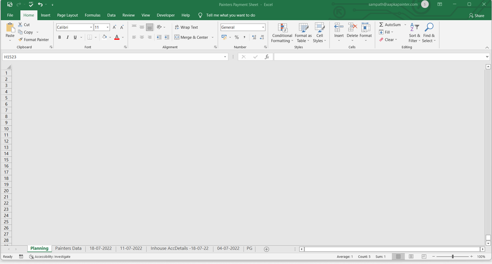Apply borders using the borders icon
Image resolution: width=492 pixels, height=264 pixels.
click(90, 37)
